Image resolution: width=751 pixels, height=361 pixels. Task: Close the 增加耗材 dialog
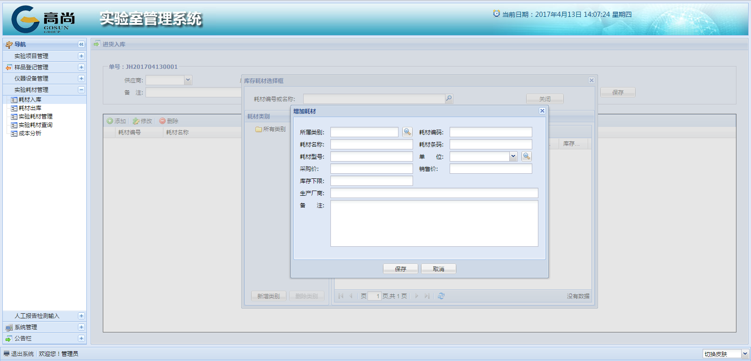pos(542,111)
